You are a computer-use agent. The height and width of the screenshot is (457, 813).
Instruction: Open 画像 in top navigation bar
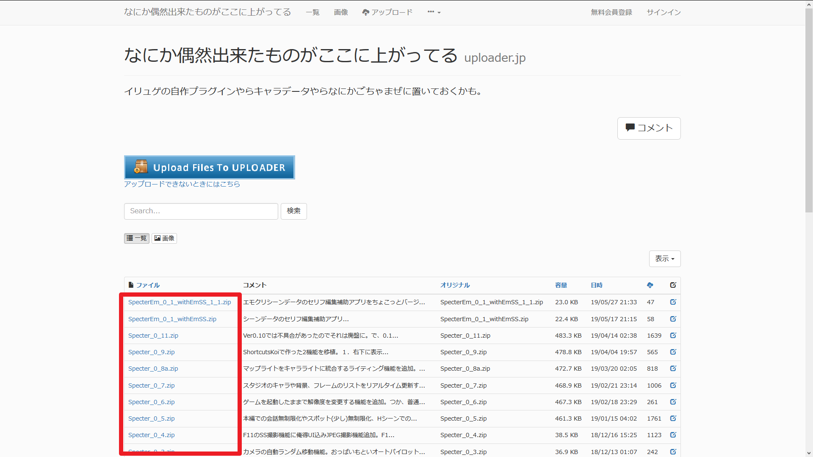(340, 12)
